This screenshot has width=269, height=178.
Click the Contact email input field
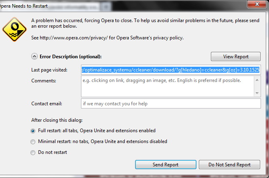[x=170, y=104]
